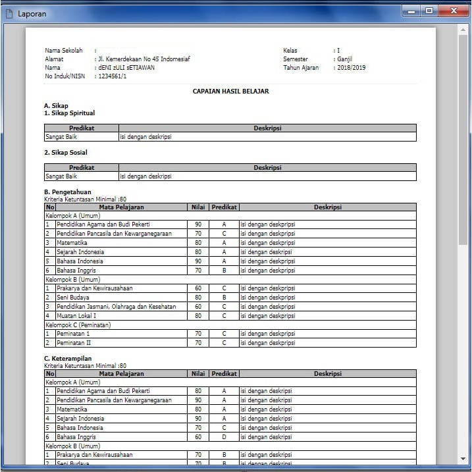Click the 2. Sikap Sosial heading

66,153
